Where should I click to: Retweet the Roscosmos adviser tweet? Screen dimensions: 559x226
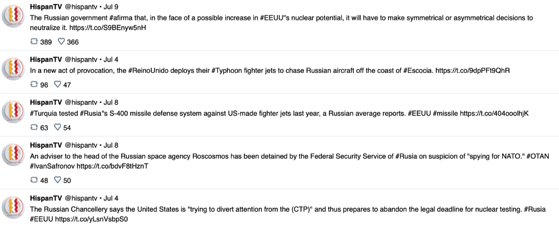point(34,181)
